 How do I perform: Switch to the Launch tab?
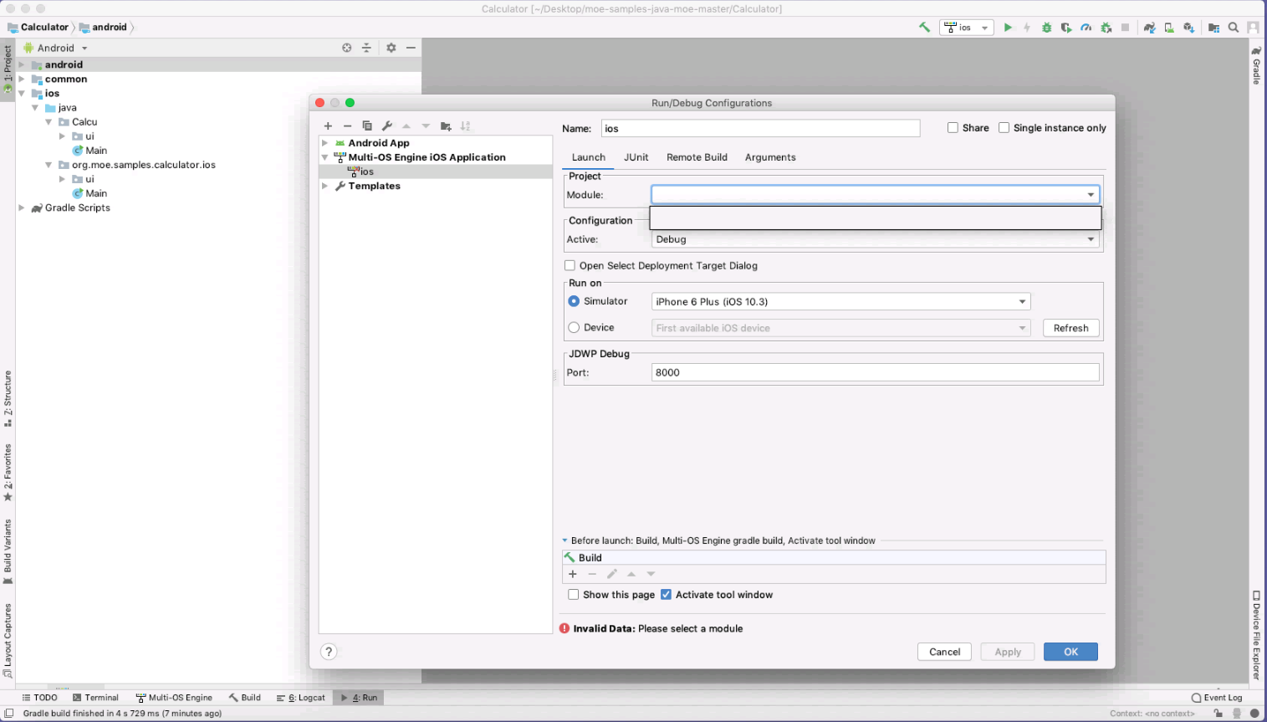[x=589, y=157]
